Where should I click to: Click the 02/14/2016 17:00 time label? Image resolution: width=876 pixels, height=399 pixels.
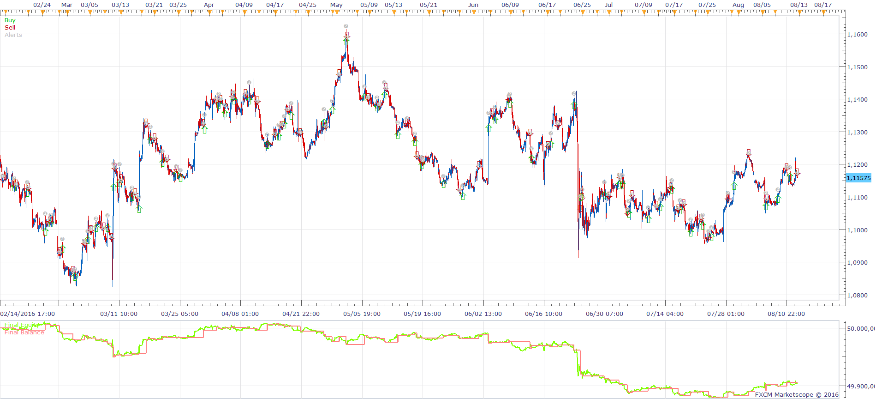click(28, 314)
